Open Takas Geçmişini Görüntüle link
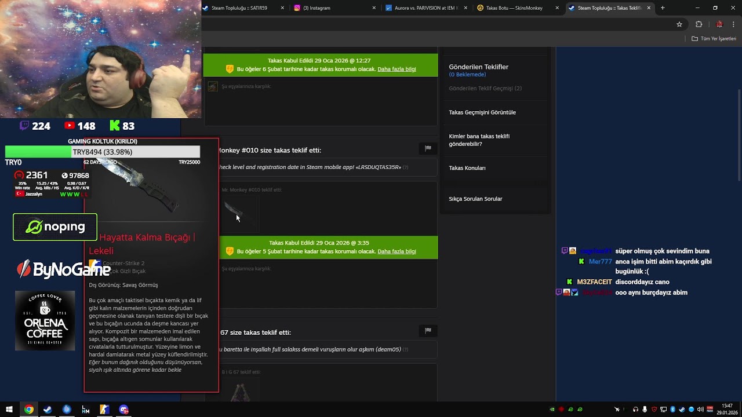Viewport: 742px width, 417px height. (482, 112)
